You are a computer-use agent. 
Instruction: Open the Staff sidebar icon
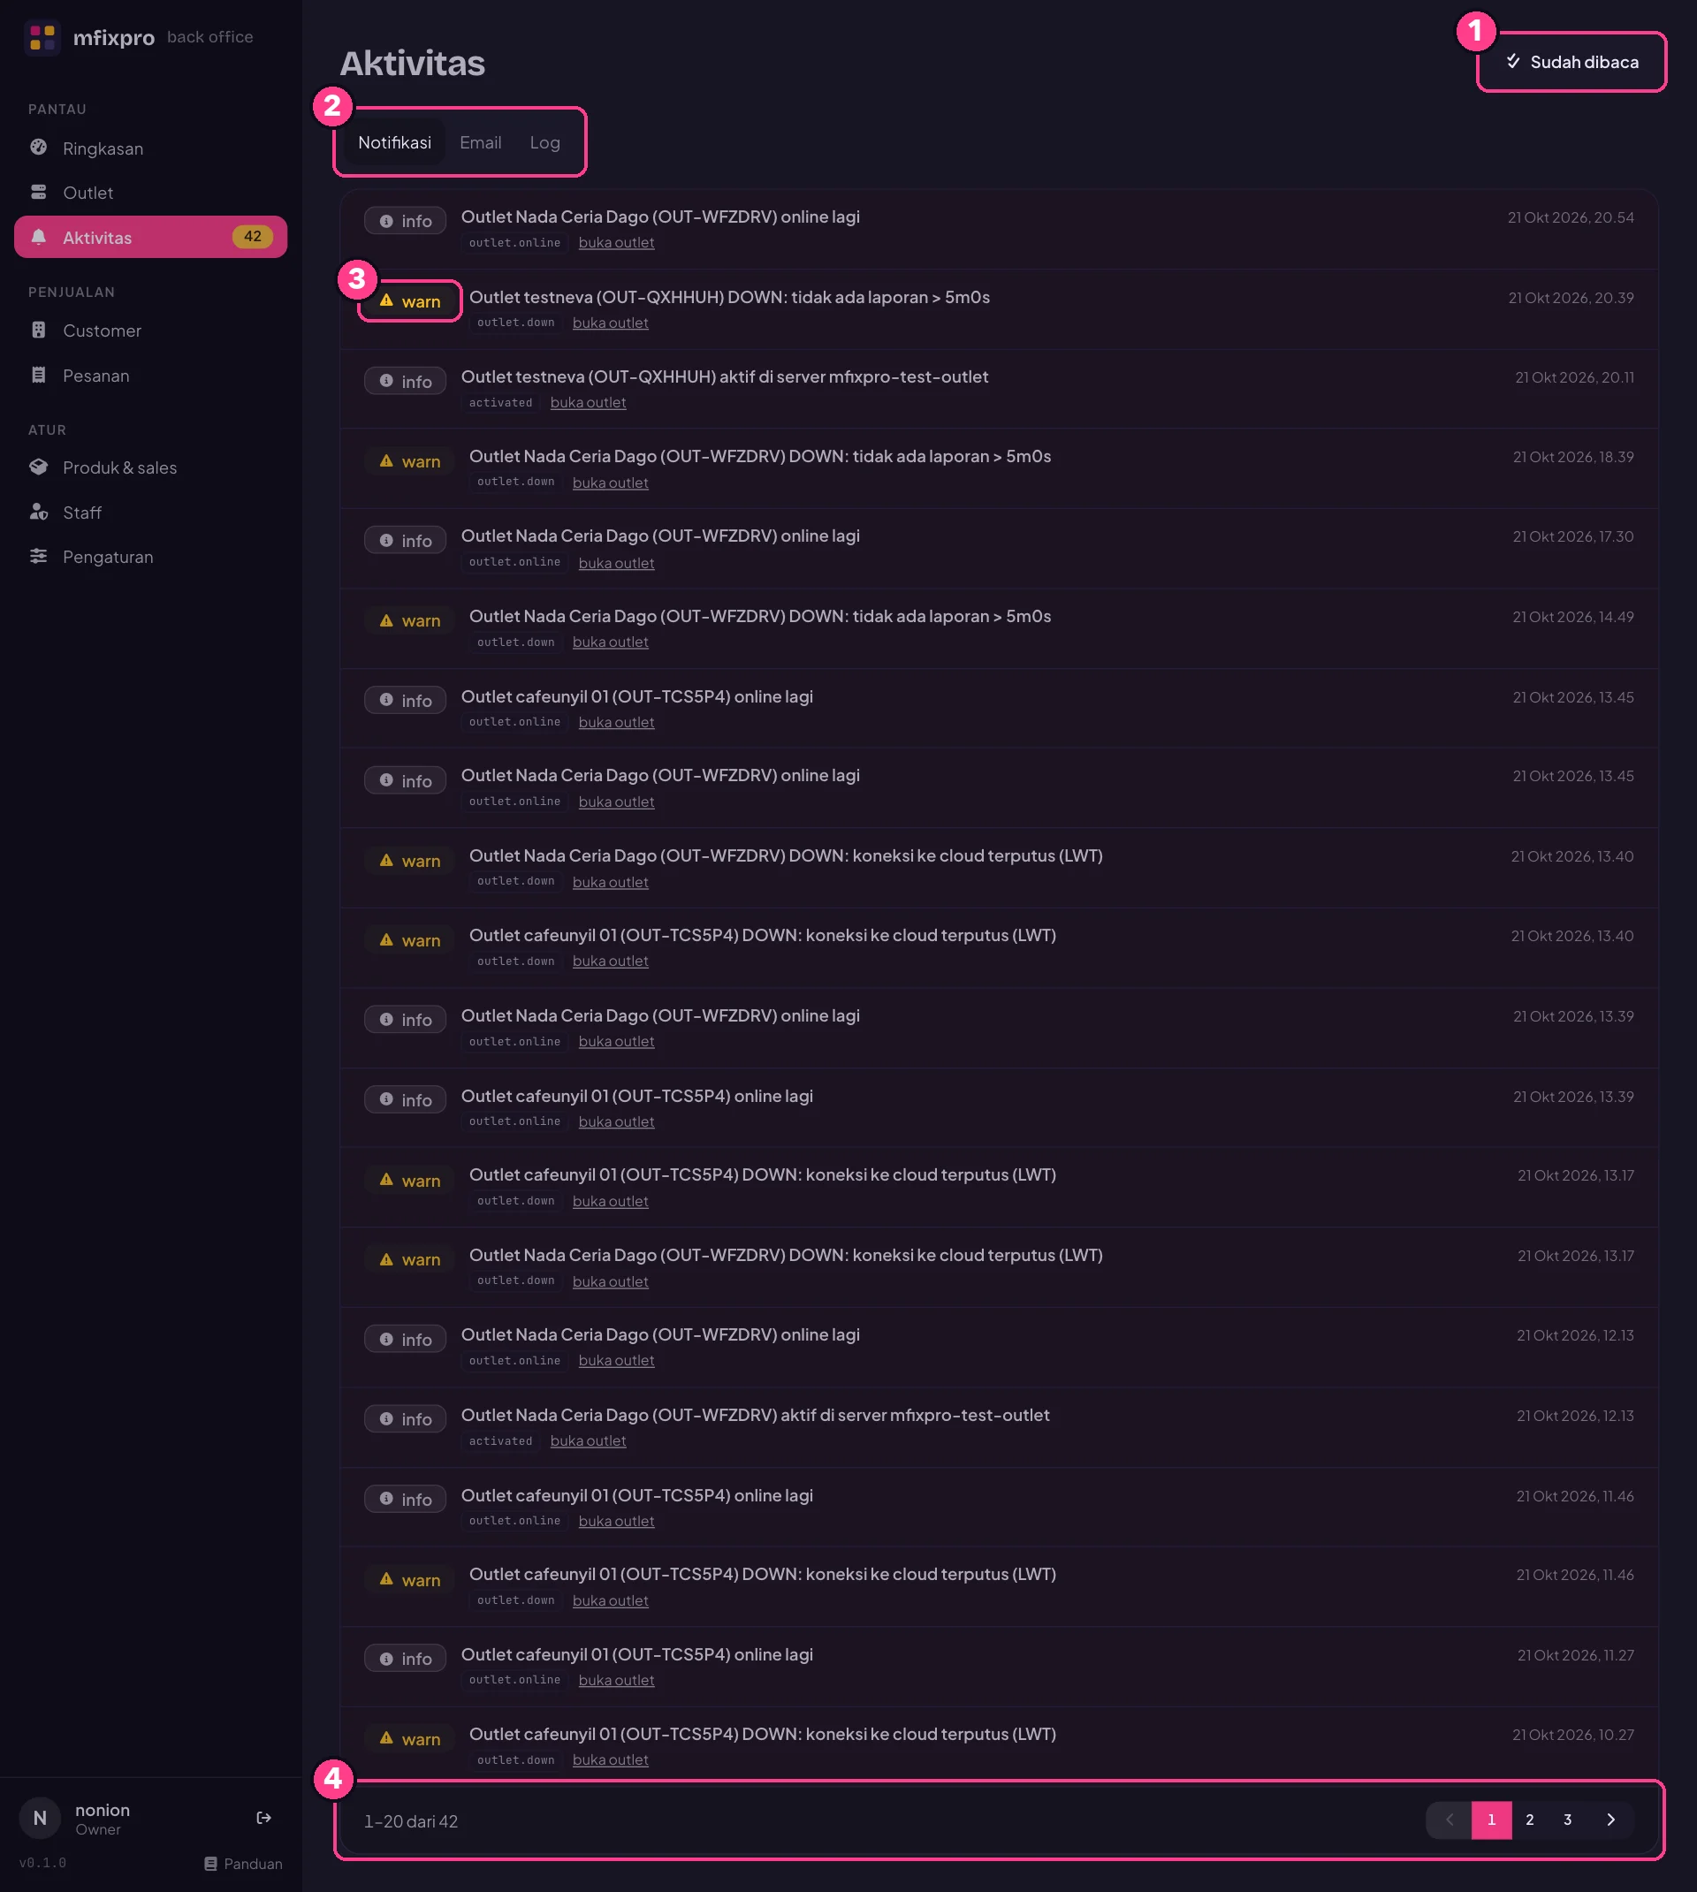click(x=38, y=512)
